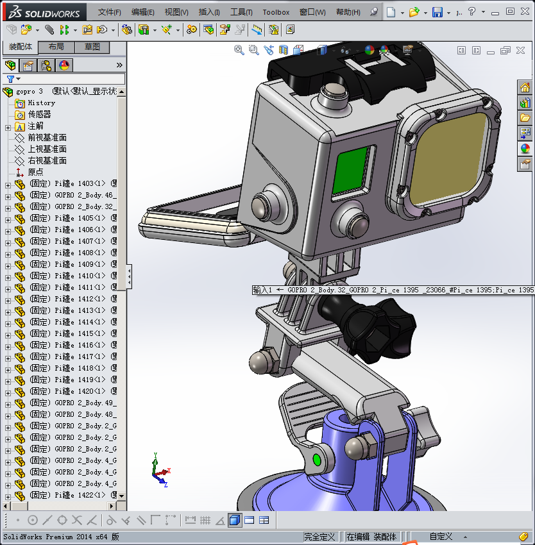The image size is (535, 545).
Task: Open the Edit Appearance color ball
Action: click(369, 49)
